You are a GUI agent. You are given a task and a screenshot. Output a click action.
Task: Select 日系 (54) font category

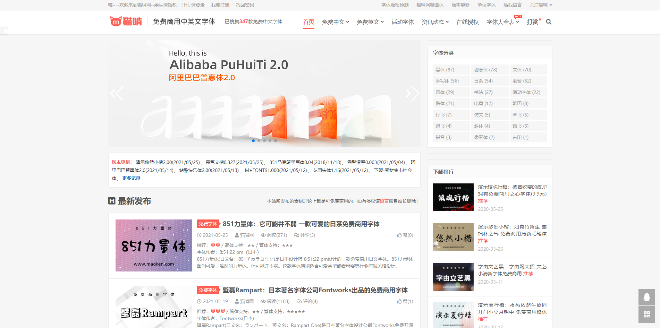point(490,81)
